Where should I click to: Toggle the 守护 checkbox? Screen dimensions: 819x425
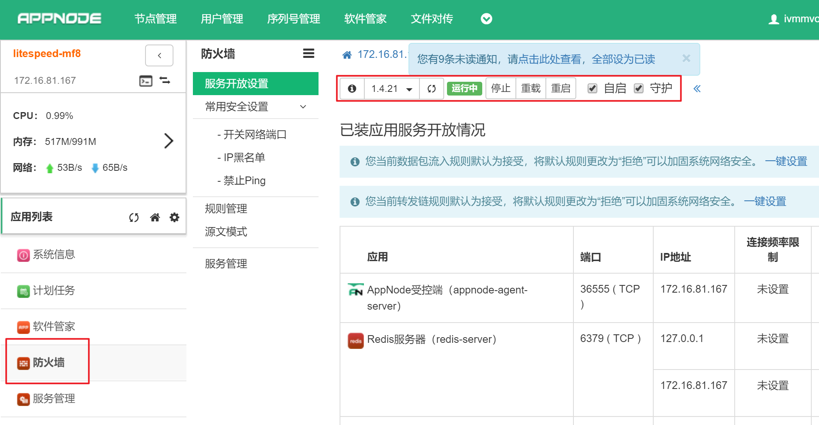[639, 89]
